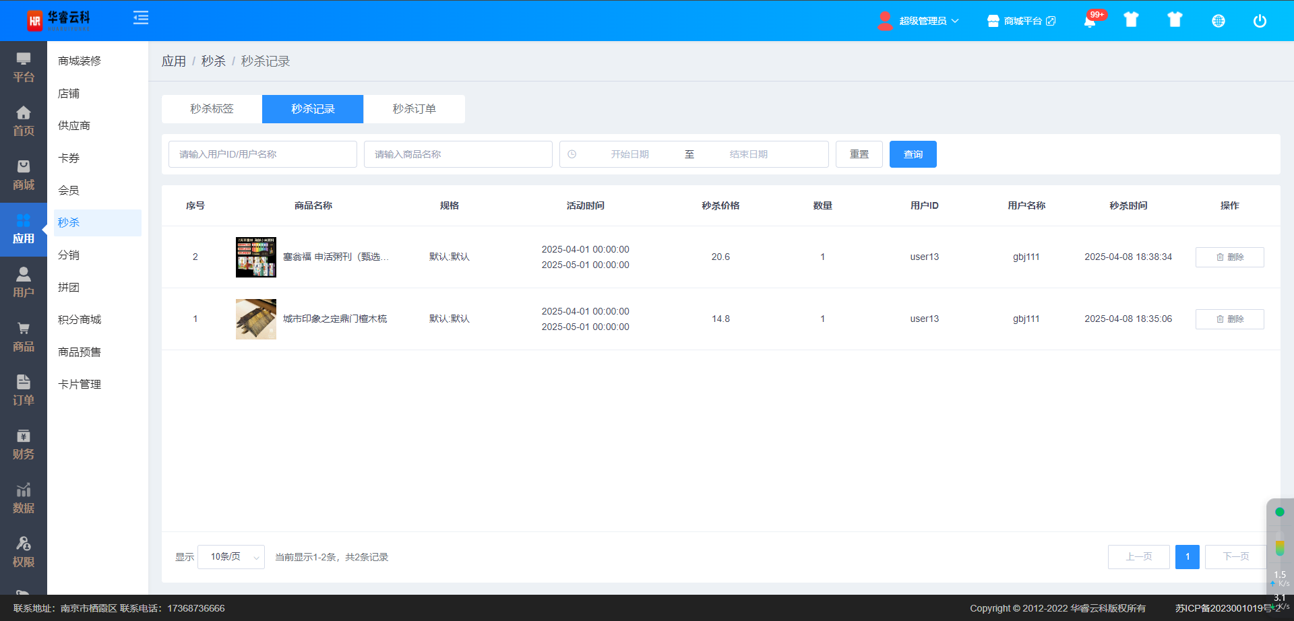This screenshot has width=1294, height=621.
Task: Open the 数据 data sidebar icon
Action: 24,498
